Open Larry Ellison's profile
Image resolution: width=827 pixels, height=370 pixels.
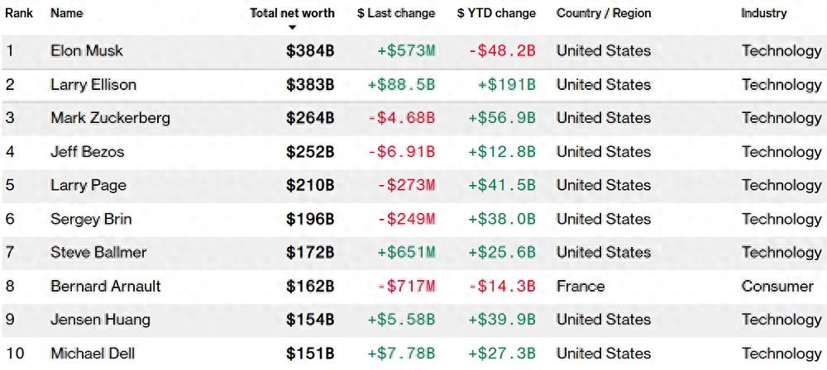[93, 84]
